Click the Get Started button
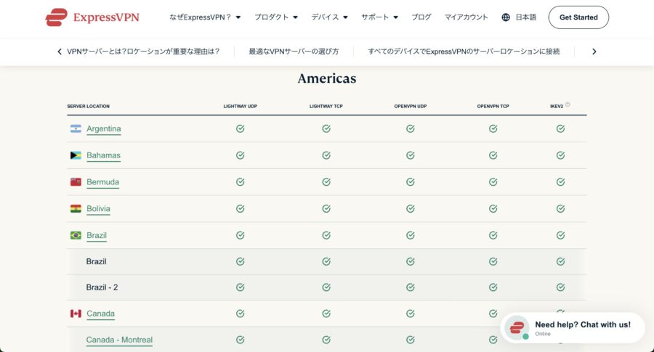Viewport: 654px width, 352px height. (578, 17)
